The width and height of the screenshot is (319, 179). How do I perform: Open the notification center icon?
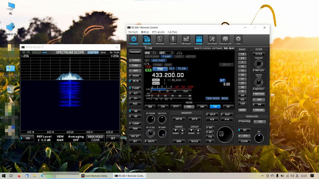(312, 176)
